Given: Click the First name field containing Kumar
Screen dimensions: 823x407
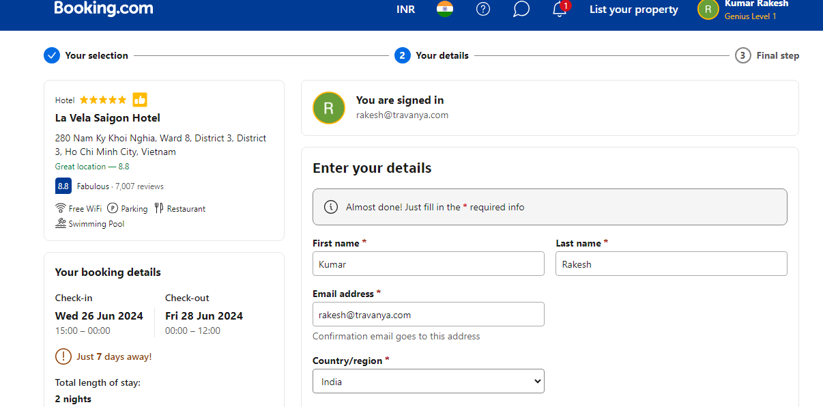Looking at the screenshot, I should [429, 264].
